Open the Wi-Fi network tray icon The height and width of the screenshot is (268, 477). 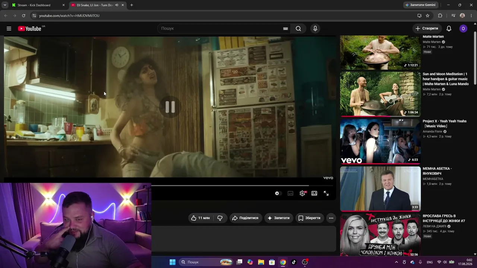click(439, 262)
